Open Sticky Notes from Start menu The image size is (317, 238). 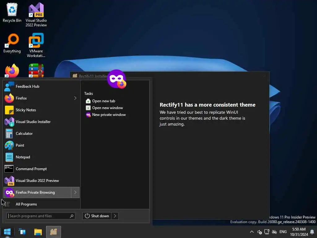pyautogui.click(x=41, y=110)
